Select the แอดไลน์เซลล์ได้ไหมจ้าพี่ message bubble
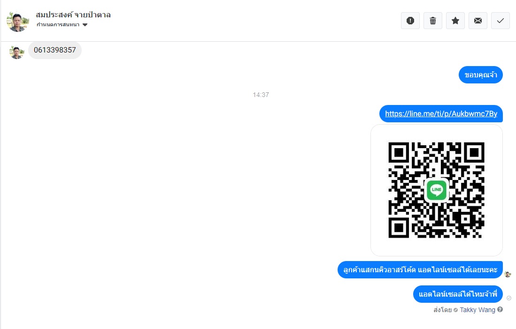The image size is (516, 329). click(458, 294)
